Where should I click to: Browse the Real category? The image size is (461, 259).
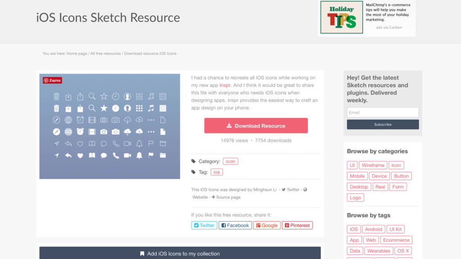[x=380, y=187]
